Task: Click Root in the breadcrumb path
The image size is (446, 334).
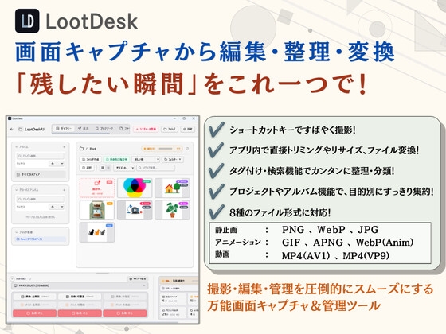Action: tap(93, 149)
